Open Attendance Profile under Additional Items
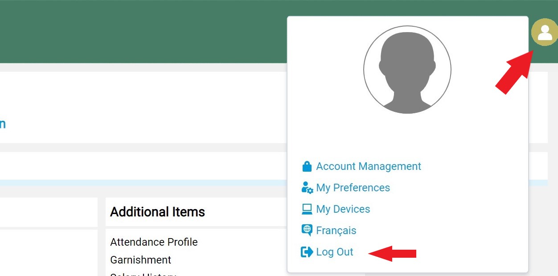Image resolution: width=558 pixels, height=276 pixels. [154, 242]
